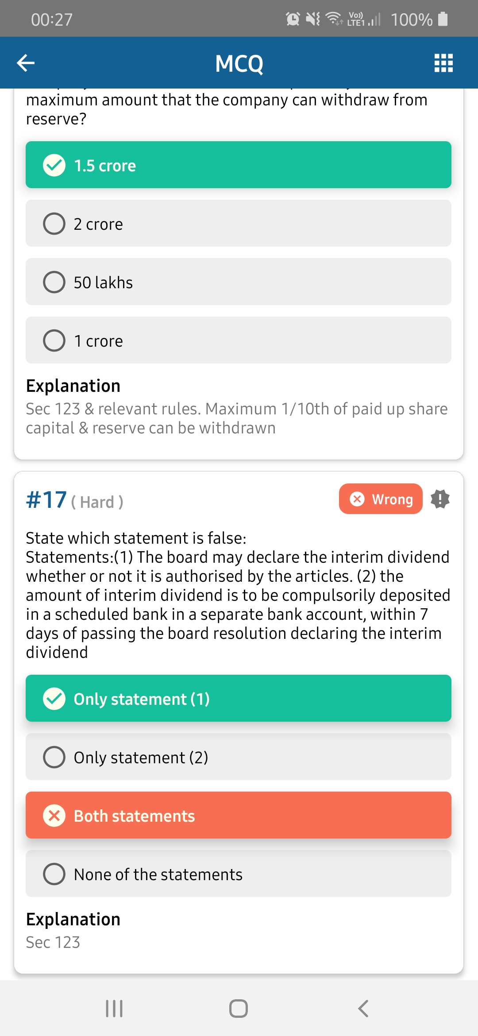Open the question grid menu icon

pos(443,63)
